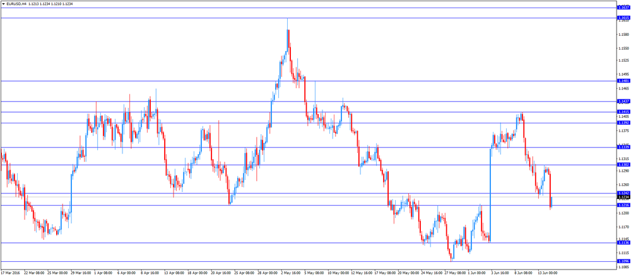The image size is (631, 277).
Task: Click the 28 Apr 00:00 date label
Action: click(x=267, y=273)
